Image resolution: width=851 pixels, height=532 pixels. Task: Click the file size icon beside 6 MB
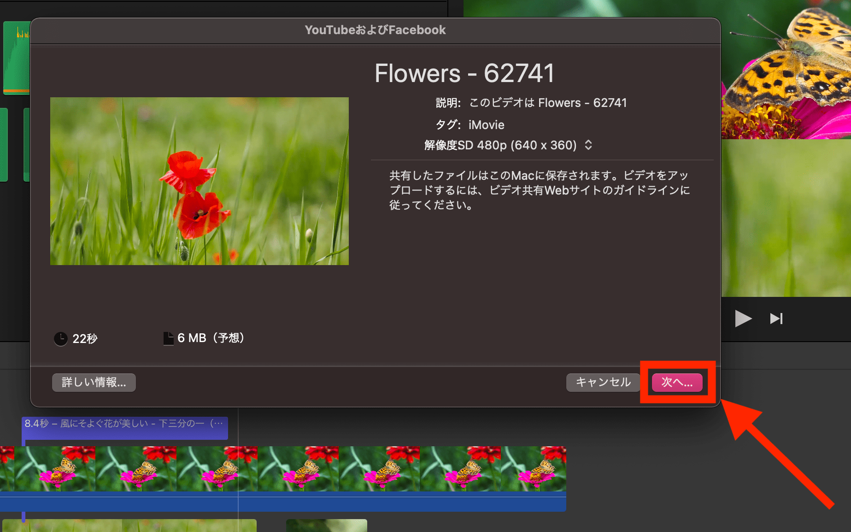[169, 338]
